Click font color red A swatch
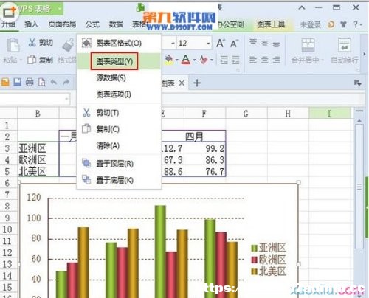This screenshot has height=298, width=369. [186, 60]
